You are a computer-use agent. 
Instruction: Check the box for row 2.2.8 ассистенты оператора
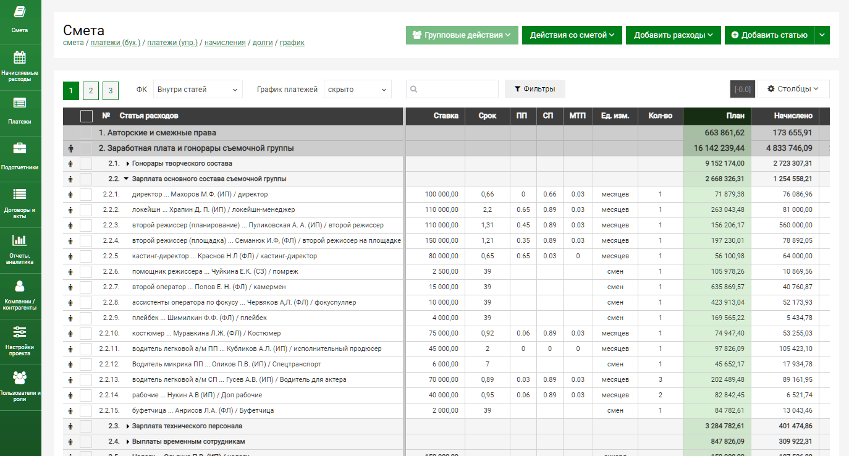(86, 303)
